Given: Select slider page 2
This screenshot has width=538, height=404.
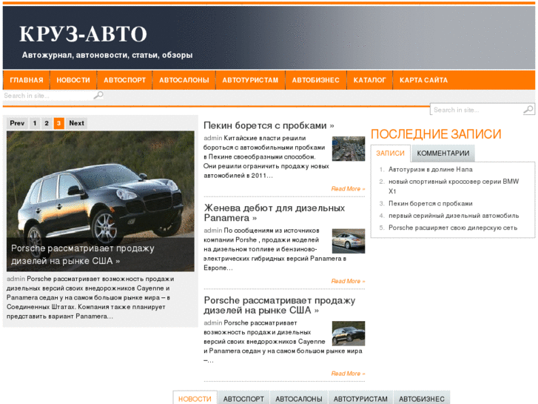Looking at the screenshot, I should pos(47,123).
